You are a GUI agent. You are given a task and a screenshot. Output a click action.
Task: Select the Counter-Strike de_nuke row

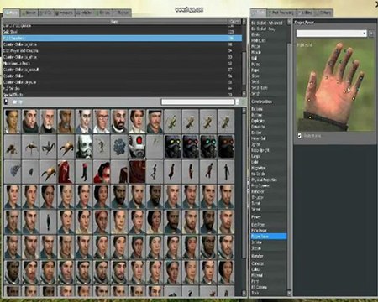click(x=123, y=82)
